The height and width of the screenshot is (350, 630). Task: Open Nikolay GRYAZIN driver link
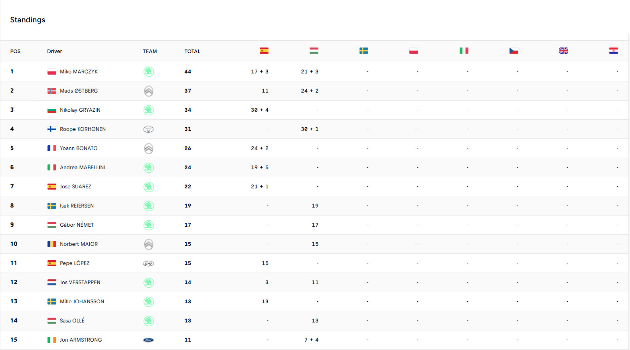pos(80,110)
